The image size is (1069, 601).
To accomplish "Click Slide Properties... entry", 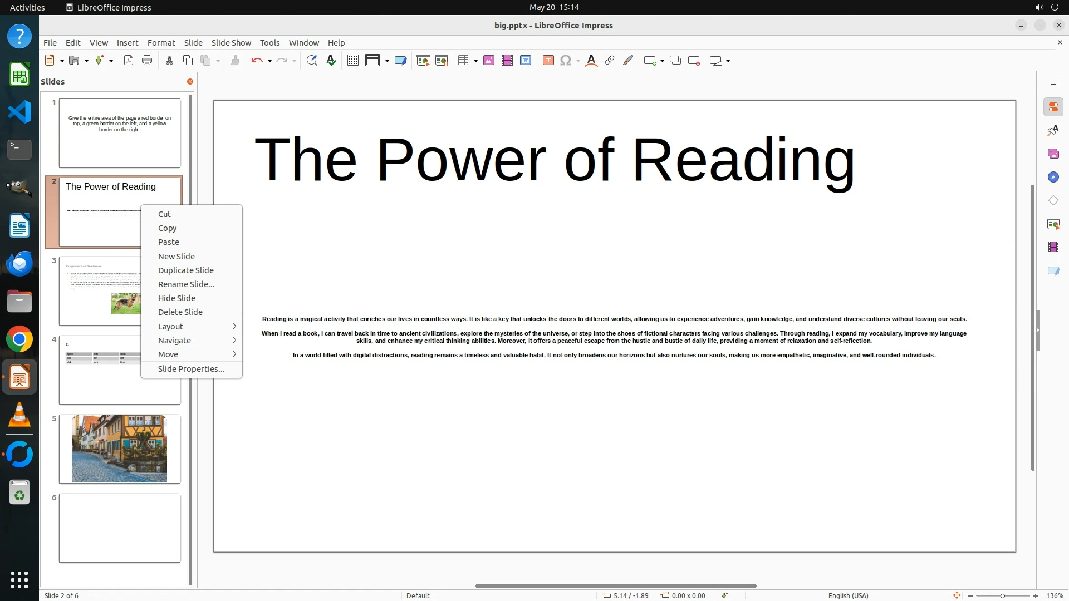I will click(x=191, y=369).
